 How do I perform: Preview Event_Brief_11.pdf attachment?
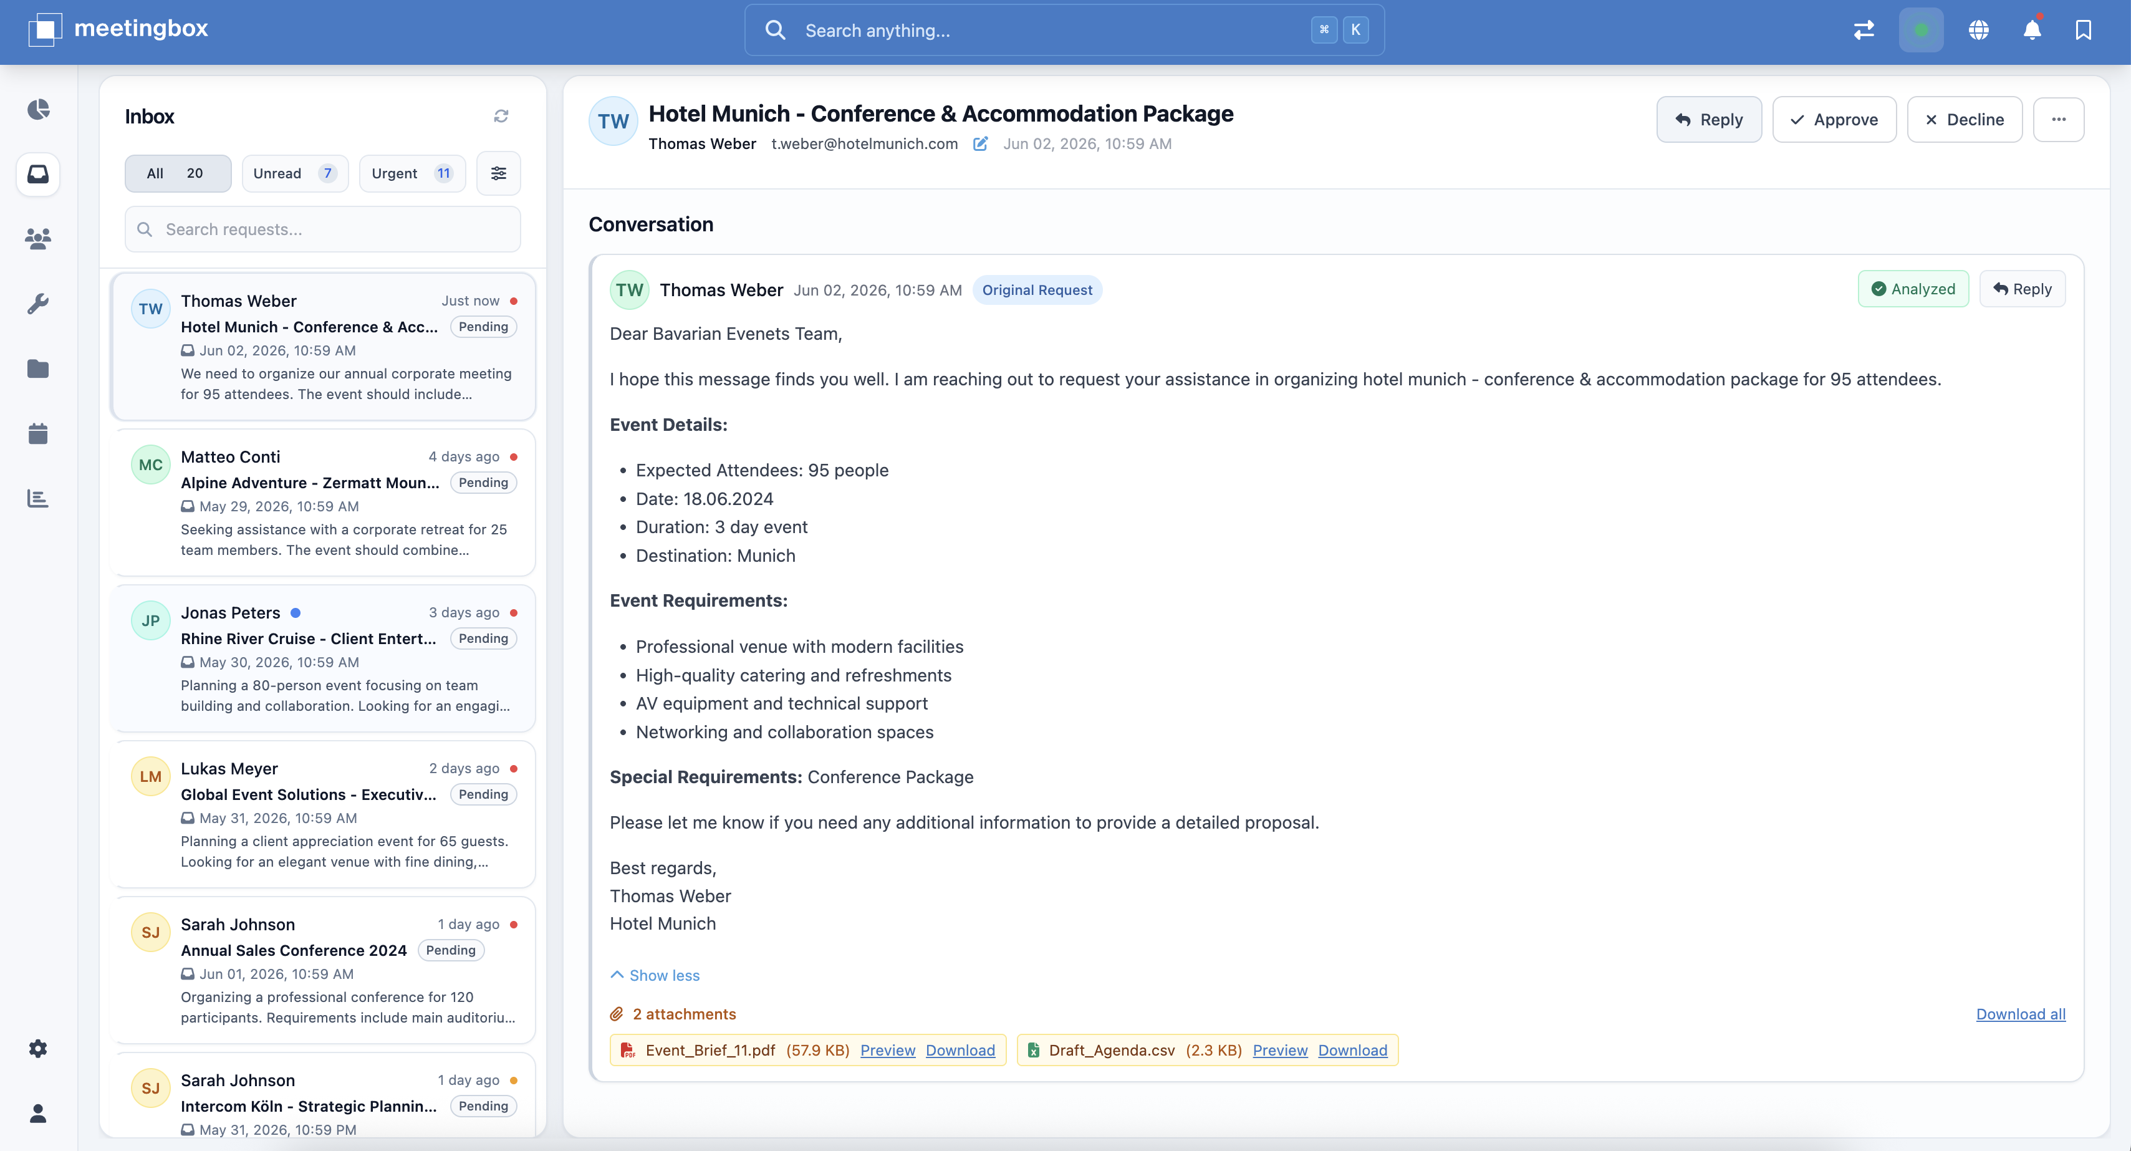[x=888, y=1050]
